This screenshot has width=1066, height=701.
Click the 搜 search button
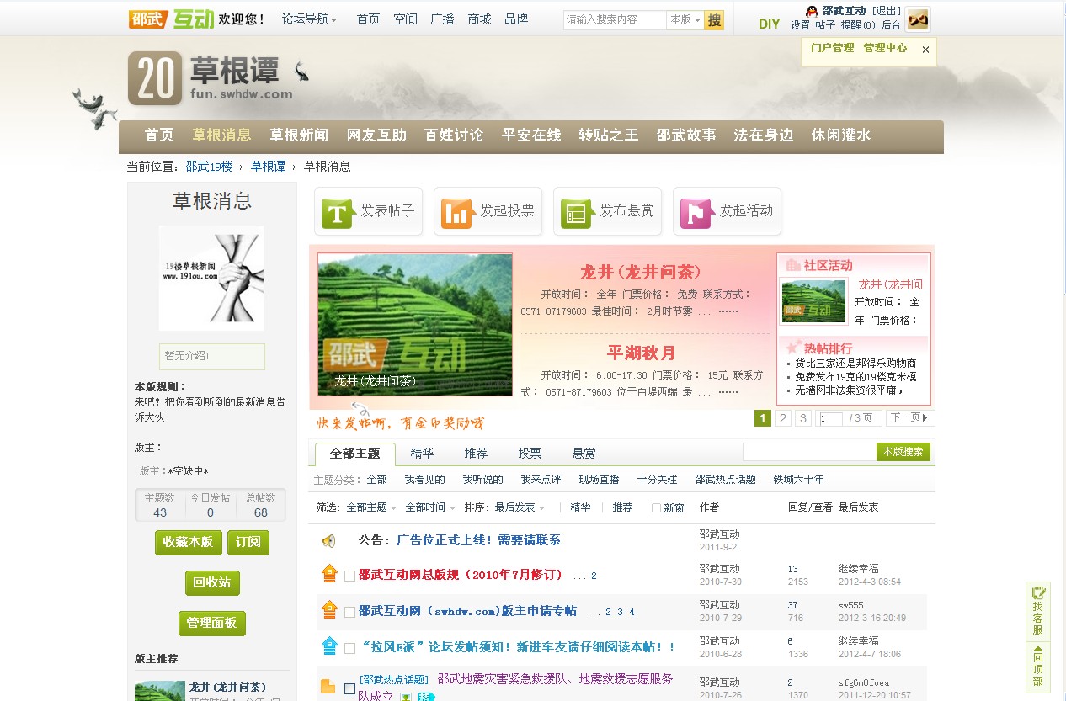click(714, 20)
